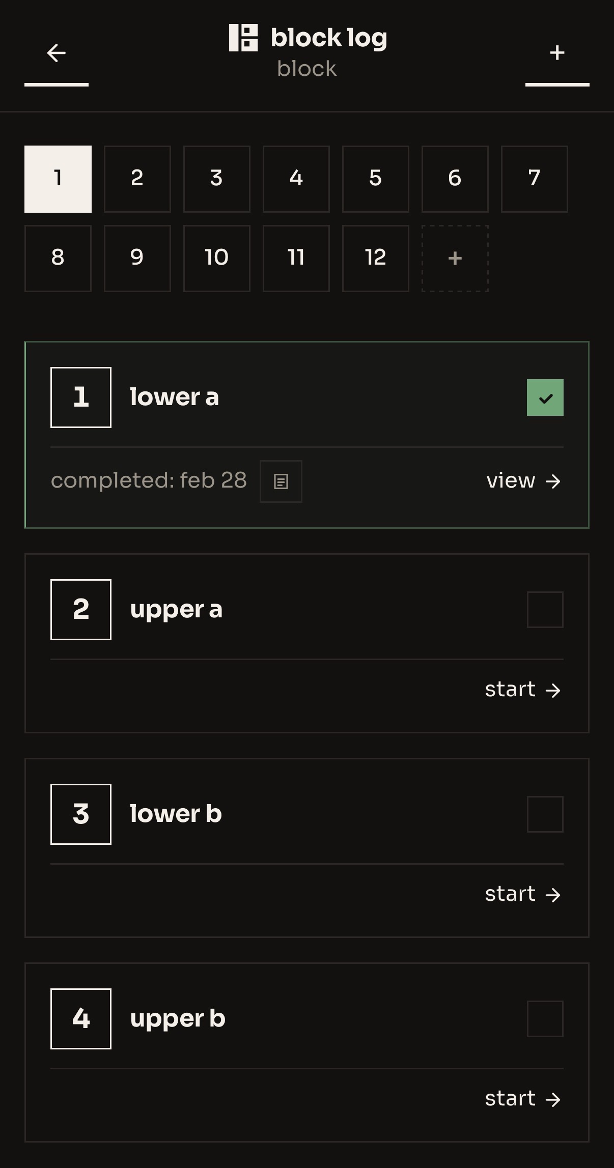Start the upper a workout
Image resolution: width=614 pixels, height=1168 pixels.
(x=522, y=690)
